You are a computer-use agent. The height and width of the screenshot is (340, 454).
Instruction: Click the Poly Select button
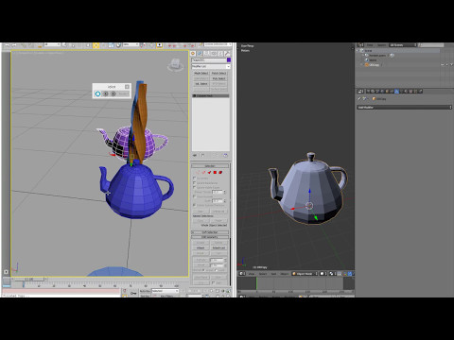click(218, 78)
